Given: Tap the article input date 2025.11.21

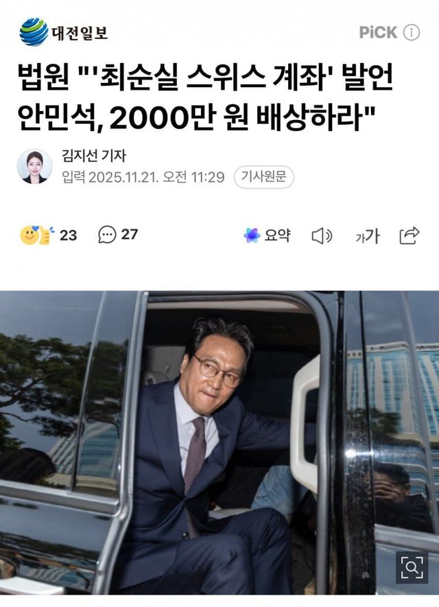Looking at the screenshot, I should tap(123, 178).
